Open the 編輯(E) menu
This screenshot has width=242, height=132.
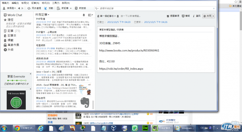pyautogui.click(x=15, y=3)
